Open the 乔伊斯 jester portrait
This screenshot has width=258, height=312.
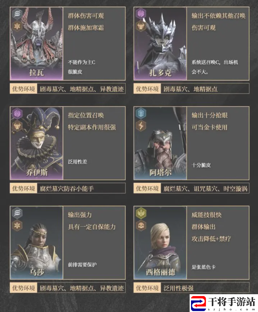36,143
